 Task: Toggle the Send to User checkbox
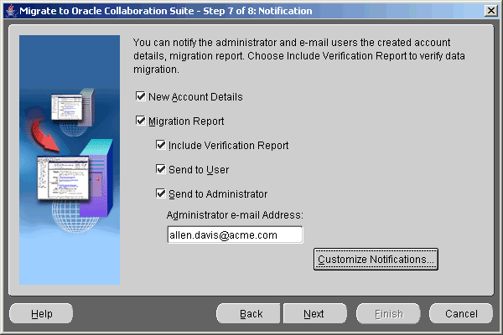coord(160,169)
